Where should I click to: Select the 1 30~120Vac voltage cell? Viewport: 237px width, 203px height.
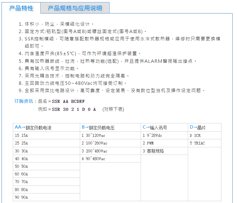point(110,135)
